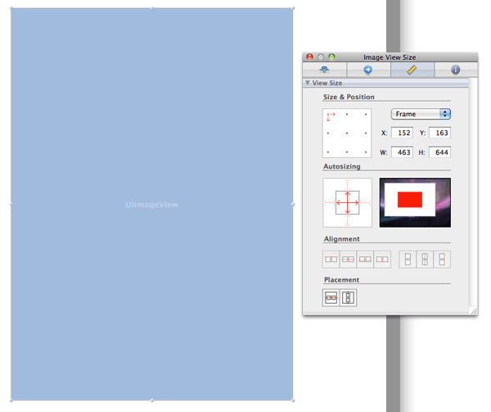Click the X position field

pos(402,133)
